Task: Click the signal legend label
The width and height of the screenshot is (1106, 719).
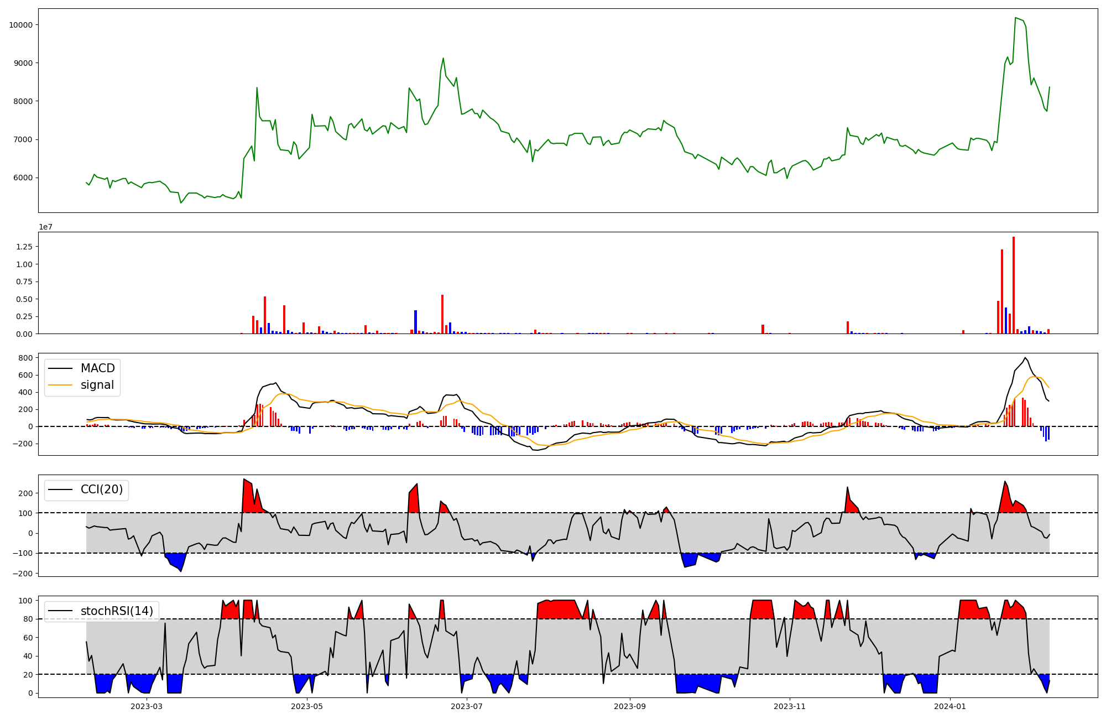Action: coord(97,385)
